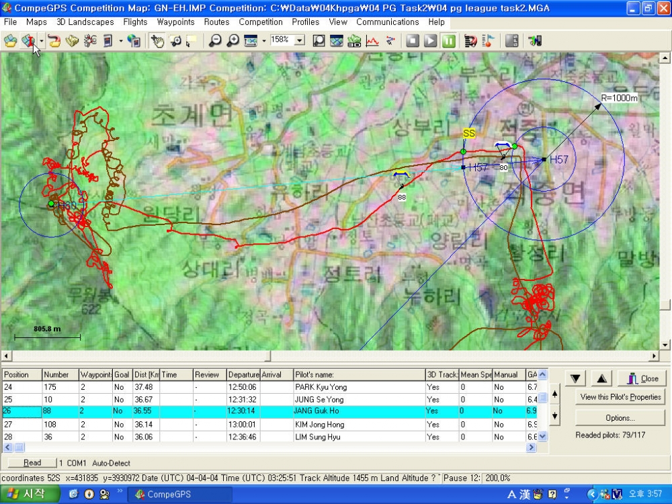The width and height of the screenshot is (672, 504).
Task: Click the Options... button
Action: pyautogui.click(x=620, y=418)
